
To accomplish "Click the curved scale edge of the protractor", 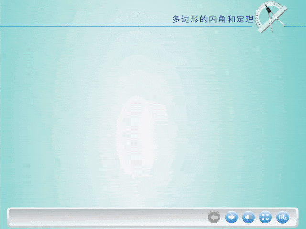I will pyautogui.click(x=261, y=10).
